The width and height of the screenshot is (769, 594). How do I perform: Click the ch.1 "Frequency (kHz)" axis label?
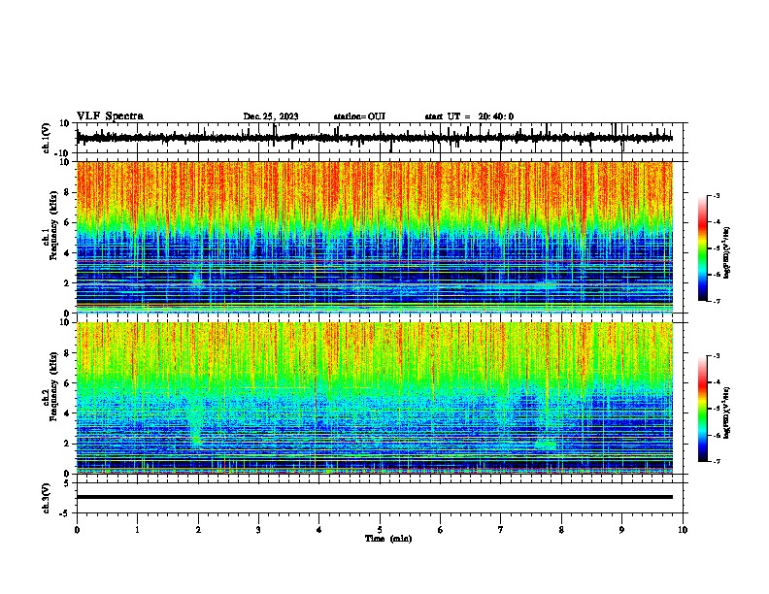[53, 225]
